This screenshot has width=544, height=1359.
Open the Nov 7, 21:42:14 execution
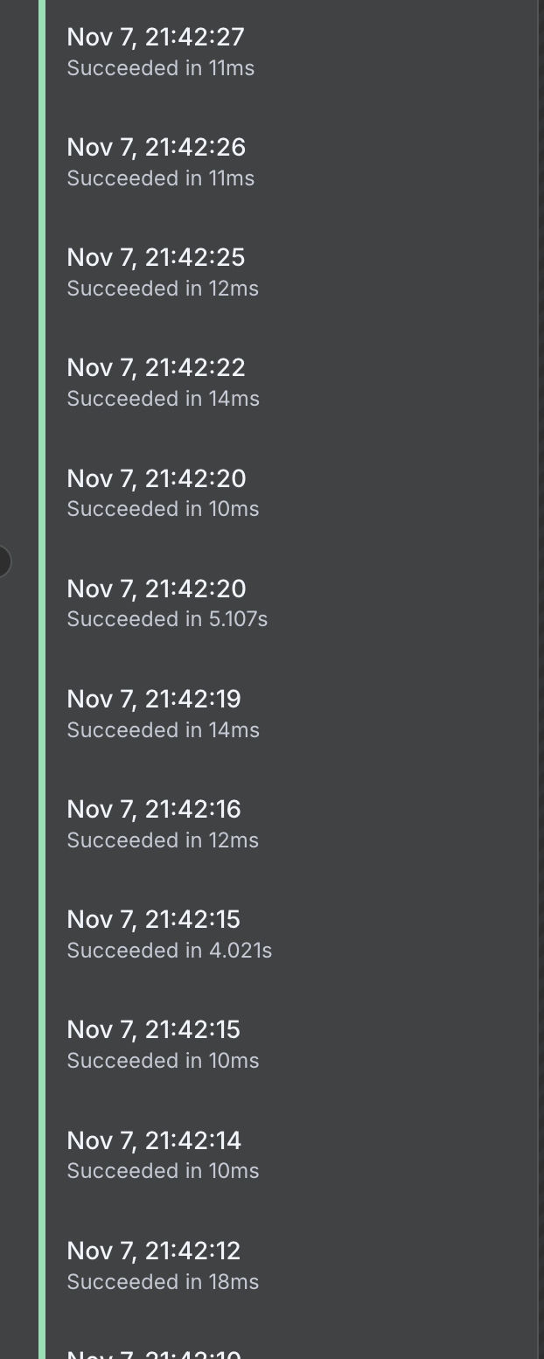pos(154,1141)
